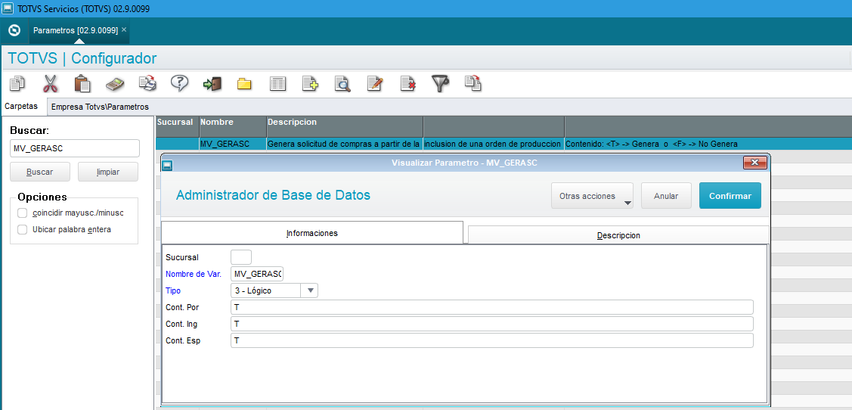
Task: Click the Nombre de Var. input field
Action: (257, 274)
